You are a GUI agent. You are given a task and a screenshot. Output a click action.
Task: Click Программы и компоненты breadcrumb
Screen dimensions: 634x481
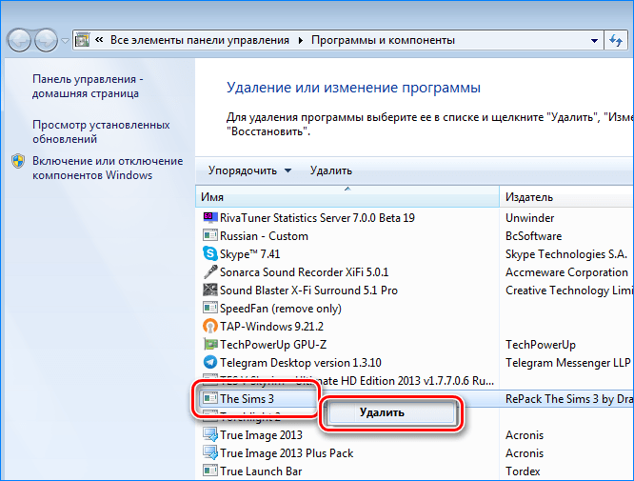383,40
